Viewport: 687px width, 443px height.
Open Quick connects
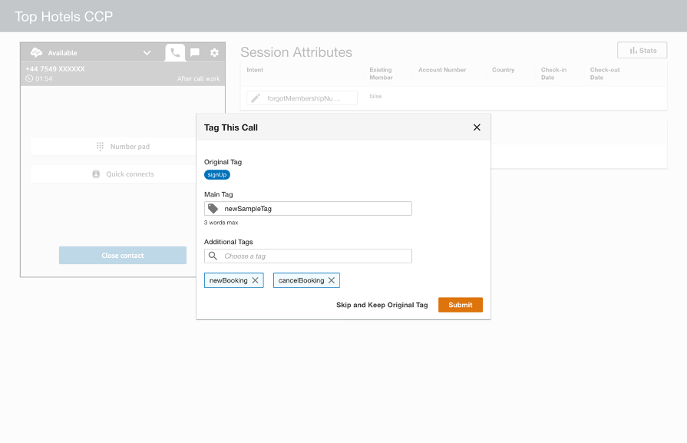[123, 174]
